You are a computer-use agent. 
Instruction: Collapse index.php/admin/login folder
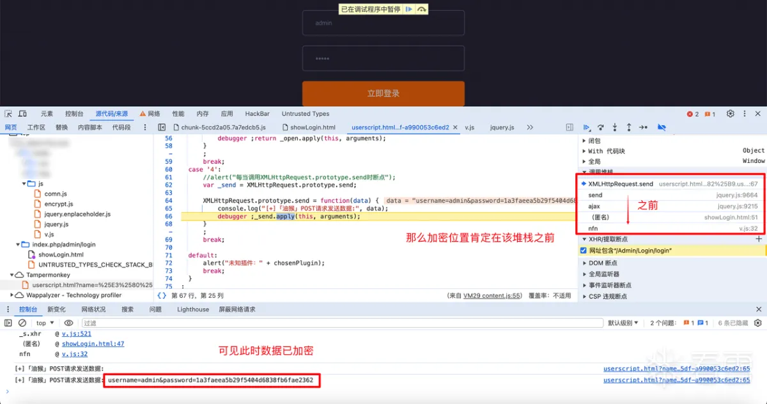(x=18, y=244)
